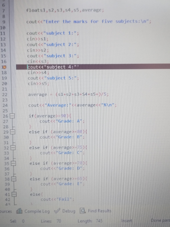Screen dimensions: 170x227
Task: Click the "Lines: 70" status bar entry
Action: pos(51,221)
